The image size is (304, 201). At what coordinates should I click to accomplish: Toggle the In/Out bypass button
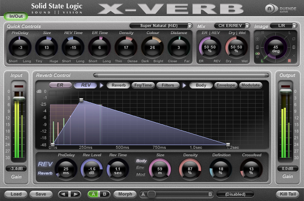pyautogui.click(x=14, y=16)
